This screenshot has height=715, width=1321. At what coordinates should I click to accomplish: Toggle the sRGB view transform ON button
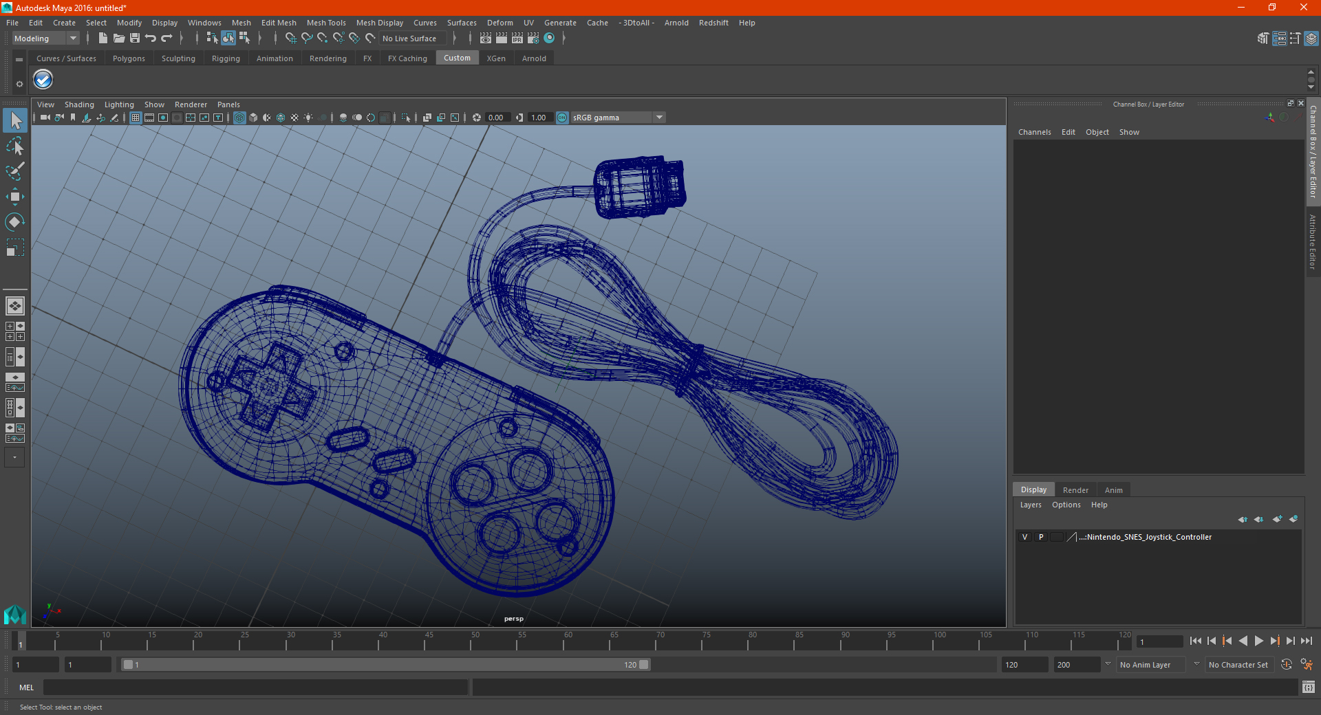(562, 118)
